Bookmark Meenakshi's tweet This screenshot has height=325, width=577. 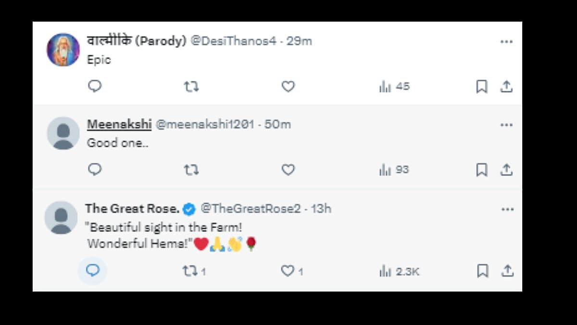point(482,170)
